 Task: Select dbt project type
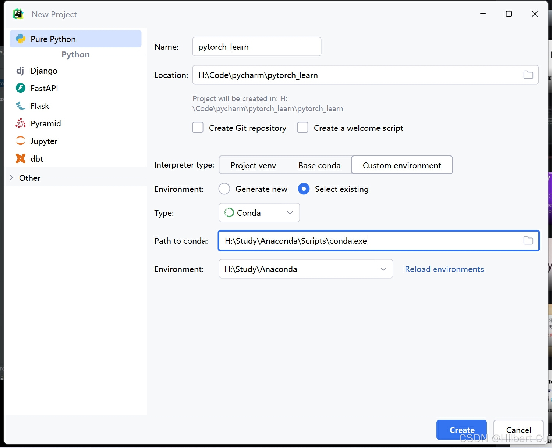[x=75, y=159]
